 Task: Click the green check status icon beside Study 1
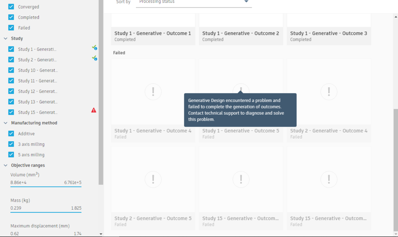click(x=94, y=48)
